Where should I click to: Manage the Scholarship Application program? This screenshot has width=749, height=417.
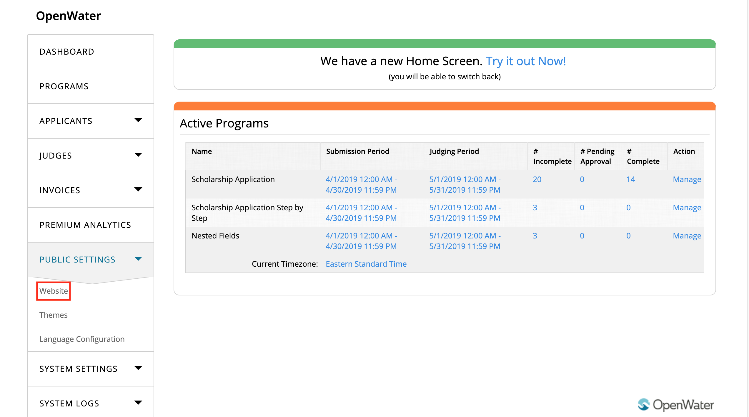pyautogui.click(x=687, y=179)
